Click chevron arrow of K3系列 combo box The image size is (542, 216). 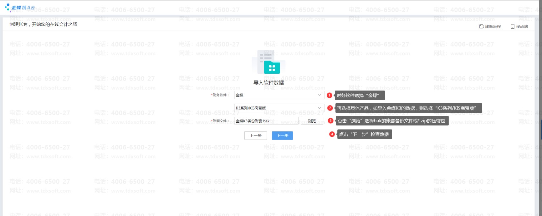320,108
